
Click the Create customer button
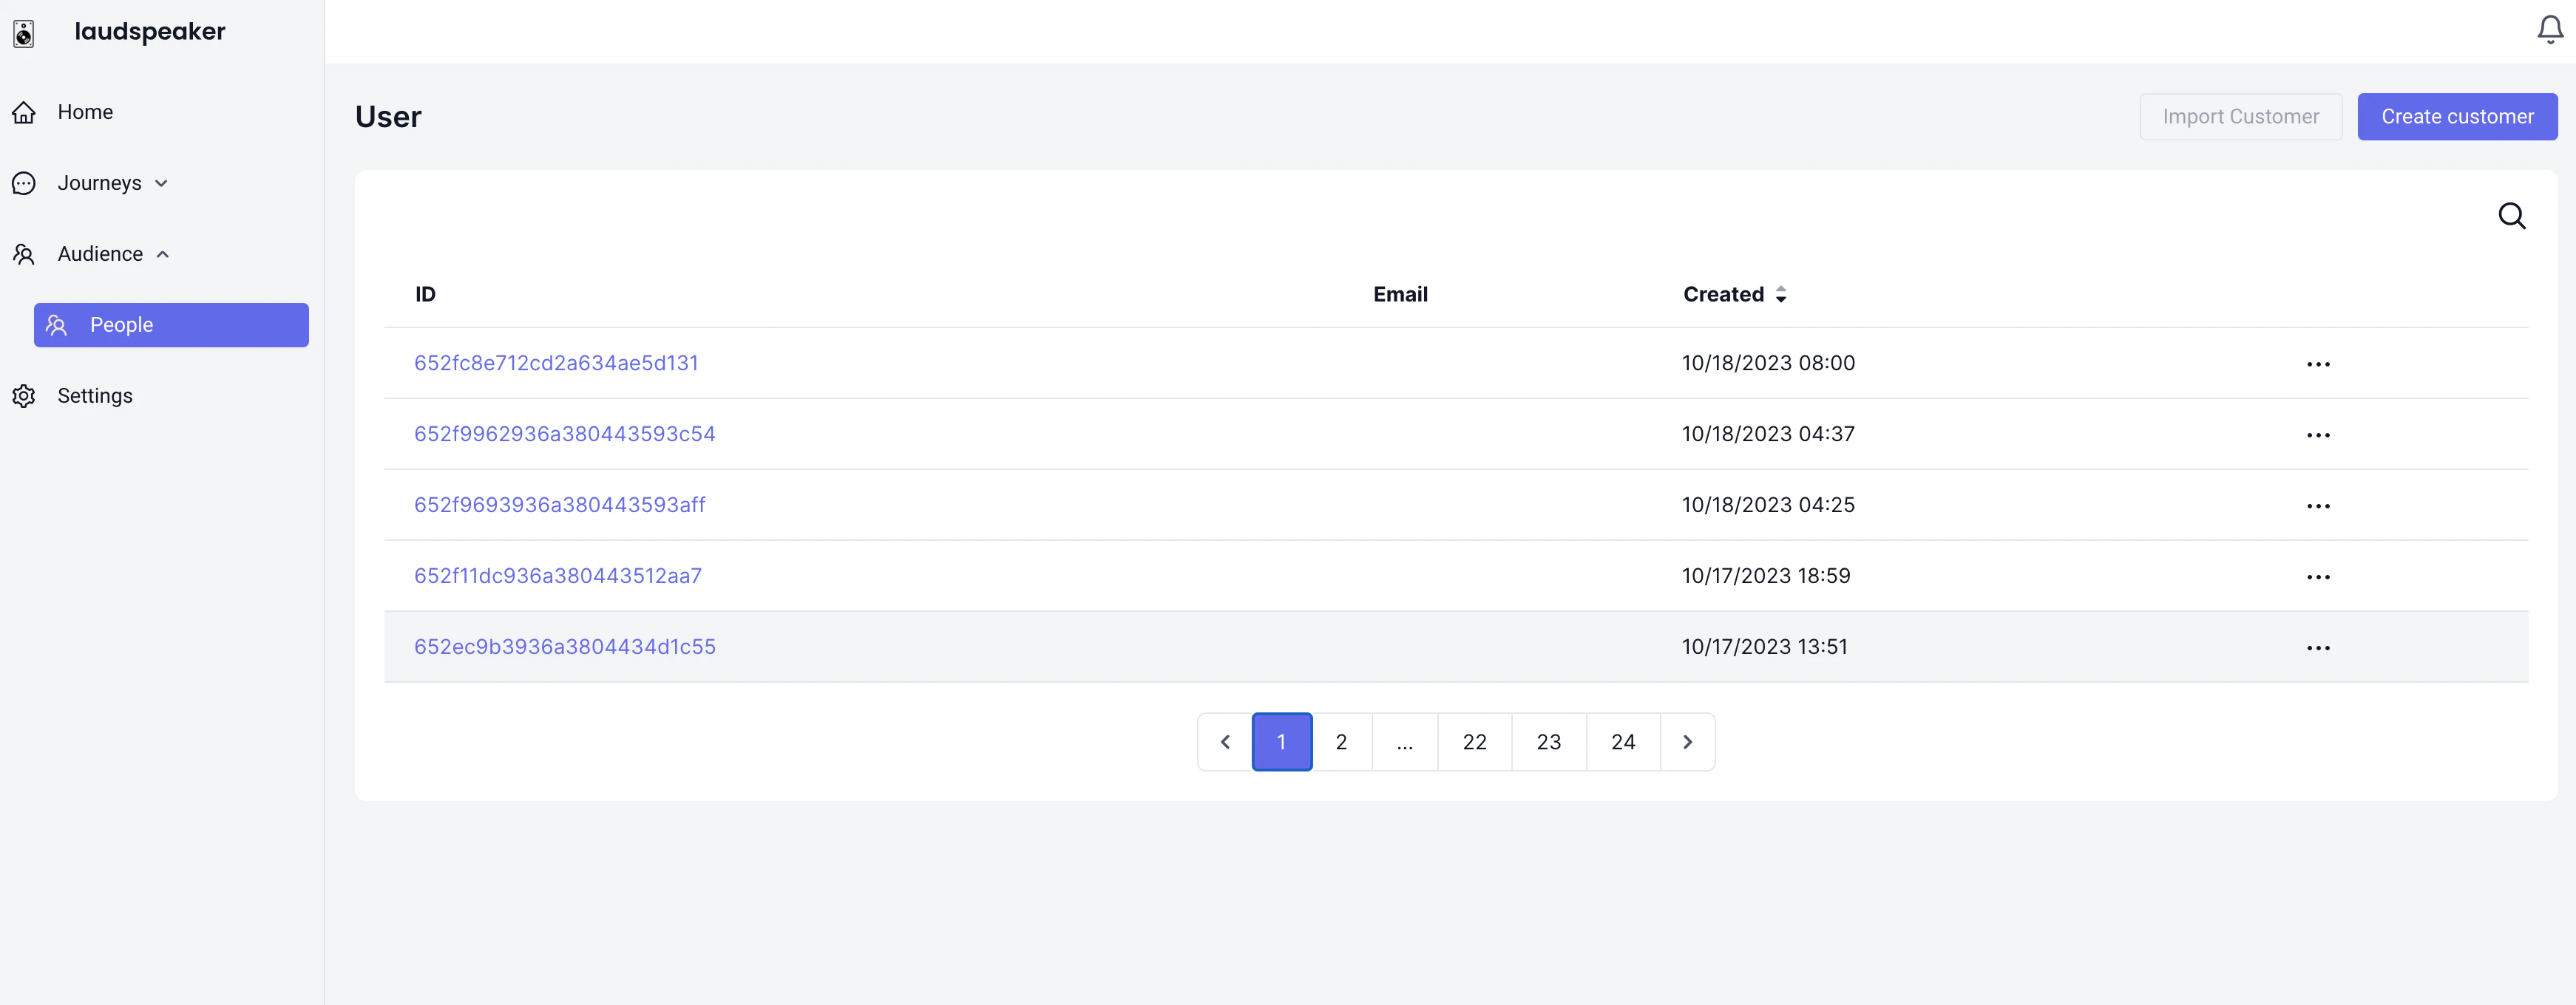2457,116
